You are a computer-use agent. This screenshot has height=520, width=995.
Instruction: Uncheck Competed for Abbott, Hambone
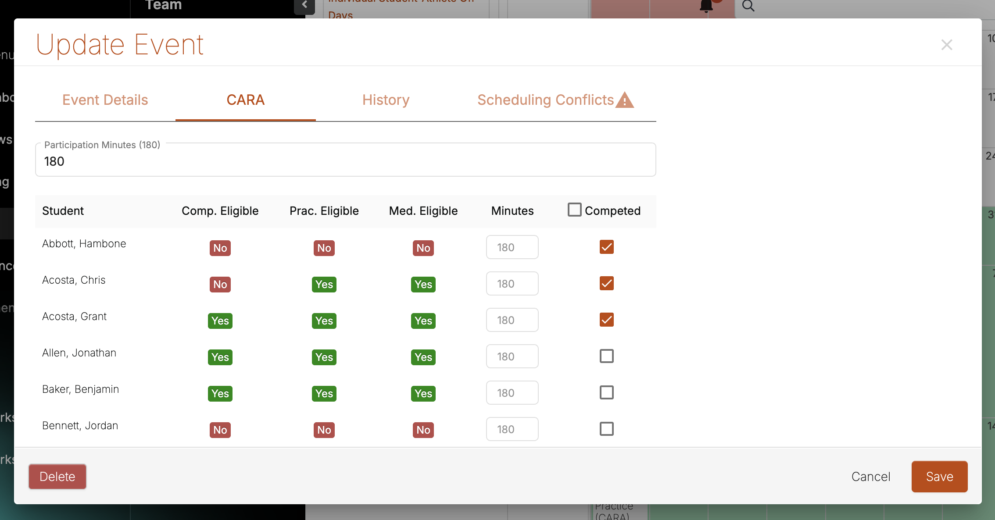pyautogui.click(x=606, y=247)
